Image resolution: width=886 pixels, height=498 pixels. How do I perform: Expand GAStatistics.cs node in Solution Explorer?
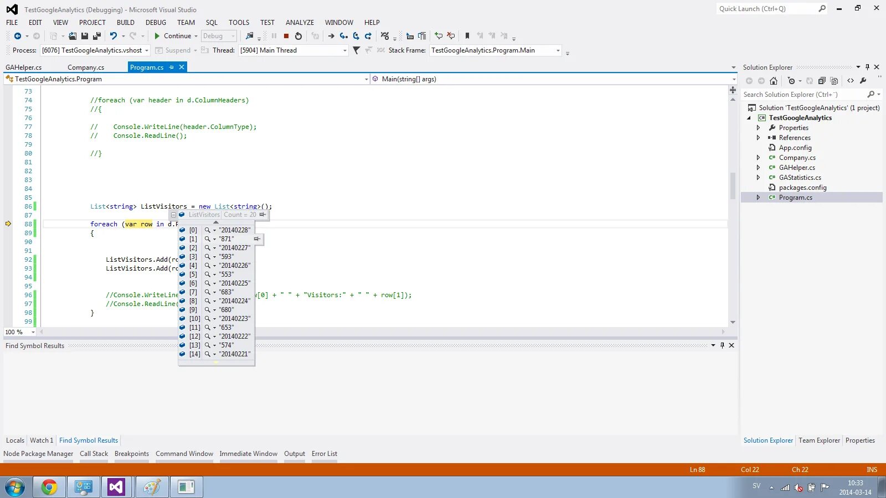point(759,178)
